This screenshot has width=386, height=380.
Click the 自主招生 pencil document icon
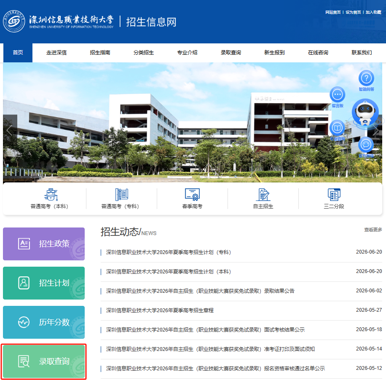tap(263, 195)
